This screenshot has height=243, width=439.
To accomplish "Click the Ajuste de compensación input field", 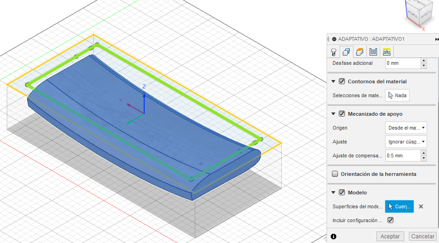I will tap(402, 156).
